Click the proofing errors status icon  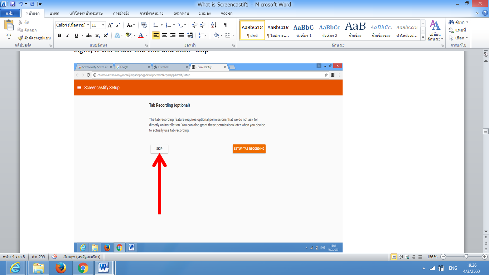(54, 257)
